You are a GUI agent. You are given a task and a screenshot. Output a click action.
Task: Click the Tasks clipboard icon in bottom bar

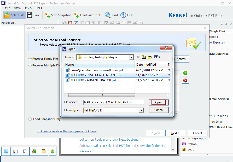click(25, 151)
